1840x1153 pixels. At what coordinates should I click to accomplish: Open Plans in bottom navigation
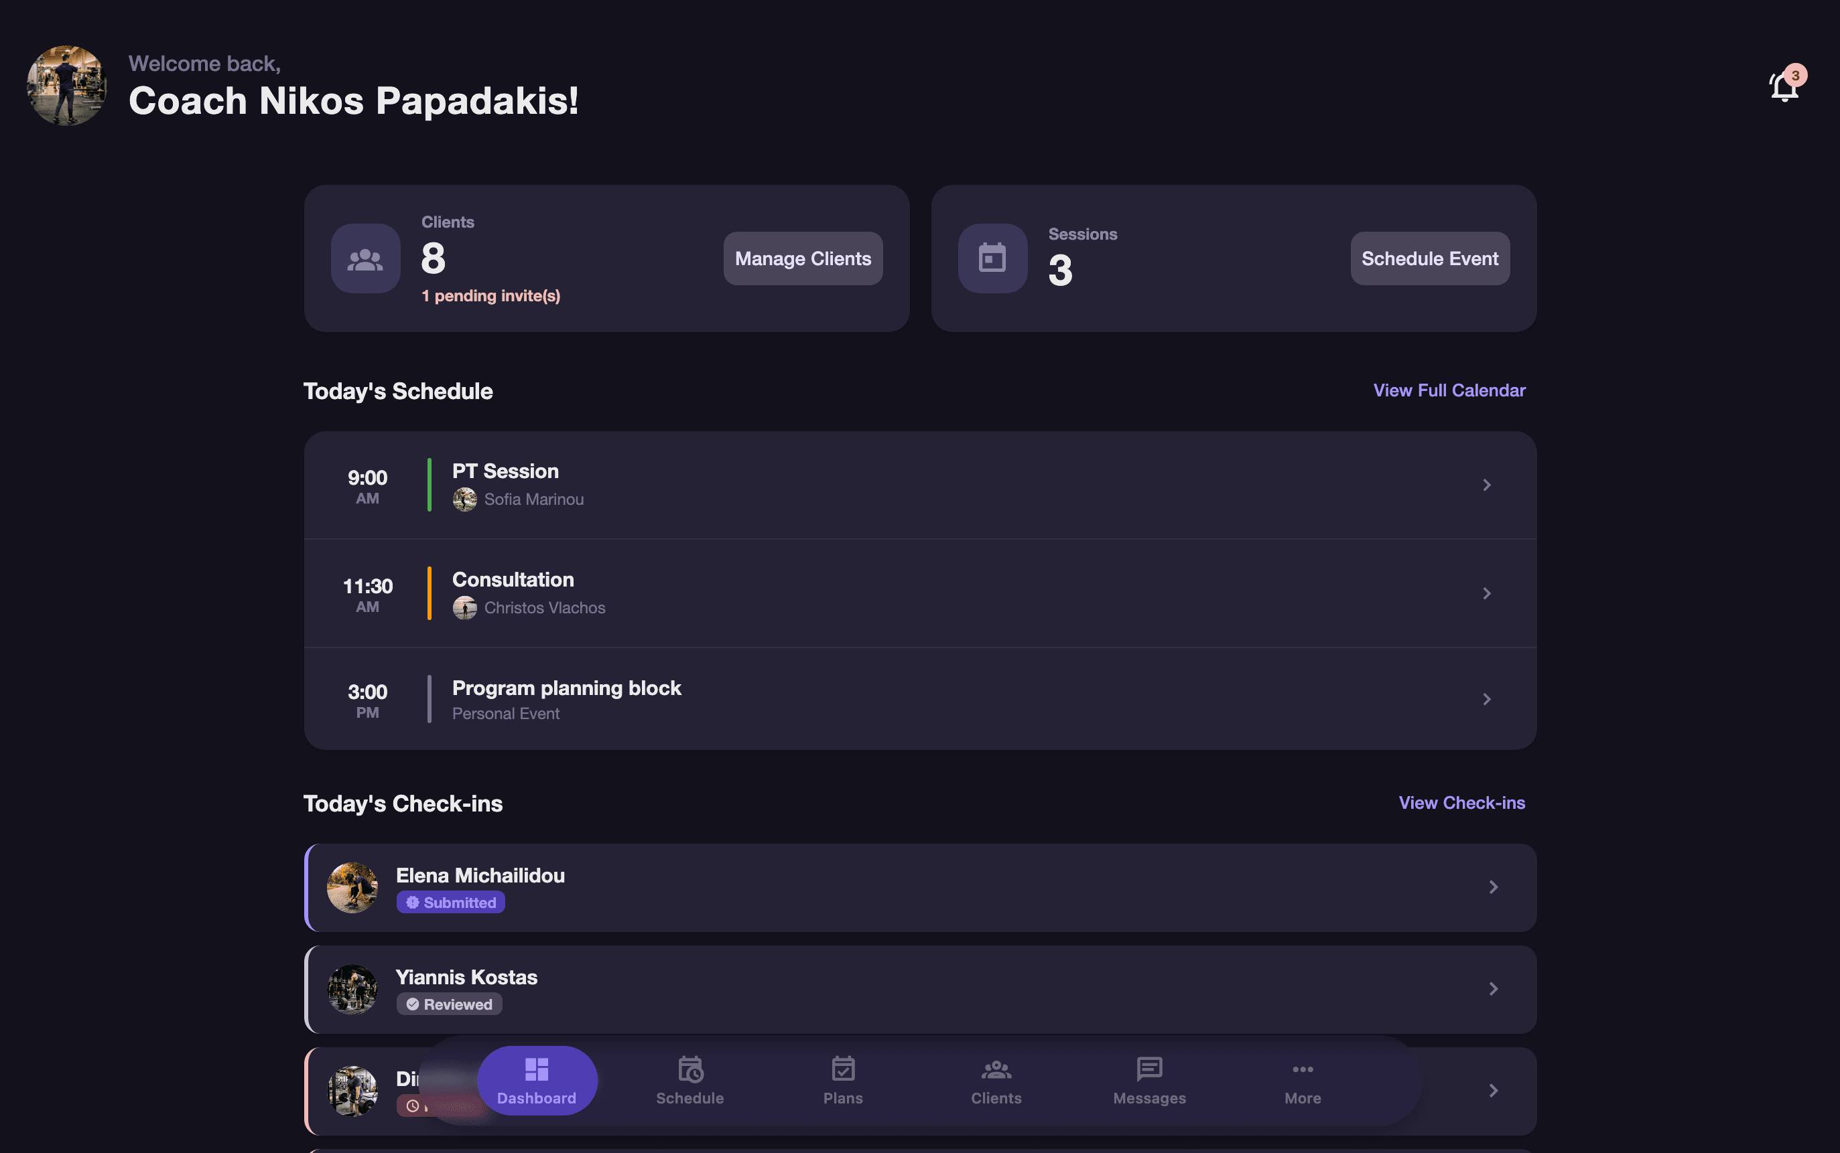coord(844,1081)
